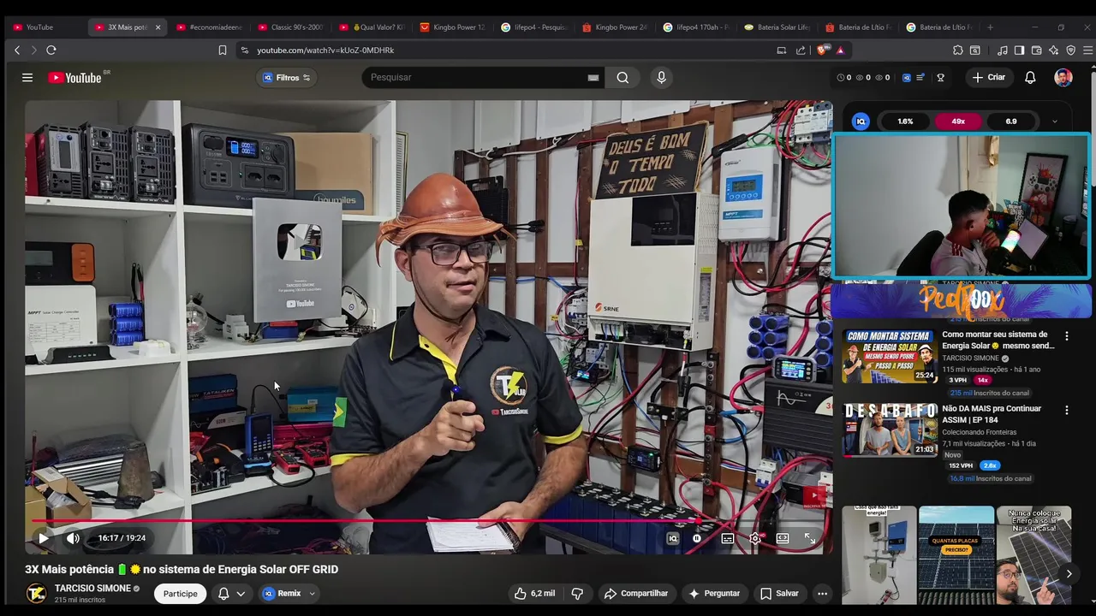1096x616 pixels.
Task: Reload the page
Action: (x=51, y=50)
